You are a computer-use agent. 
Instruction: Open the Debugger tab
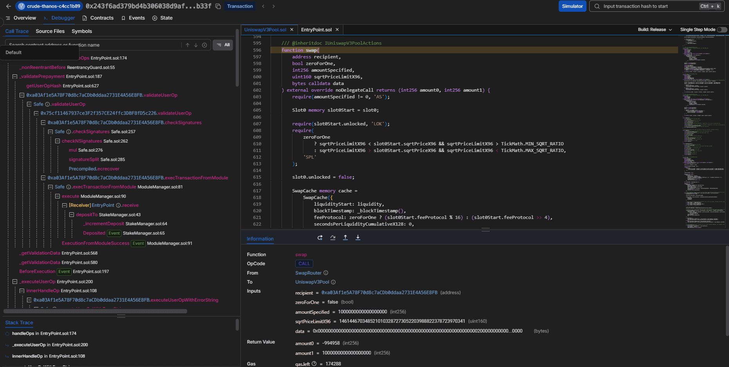point(60,18)
